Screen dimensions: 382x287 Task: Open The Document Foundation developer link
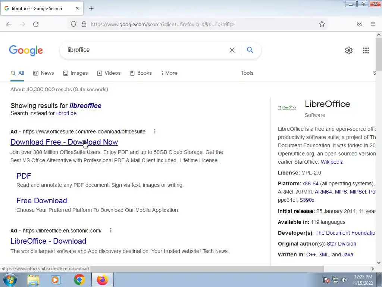point(345,233)
